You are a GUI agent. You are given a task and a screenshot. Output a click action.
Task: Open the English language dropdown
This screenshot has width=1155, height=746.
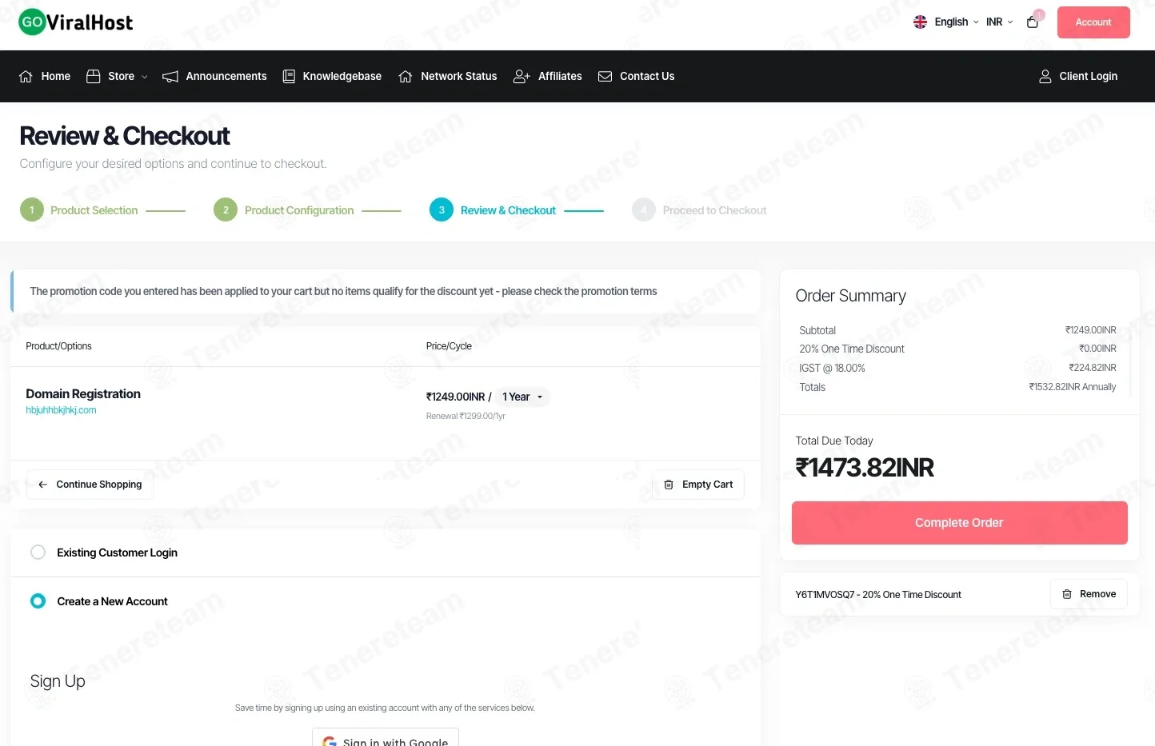pyautogui.click(x=946, y=22)
